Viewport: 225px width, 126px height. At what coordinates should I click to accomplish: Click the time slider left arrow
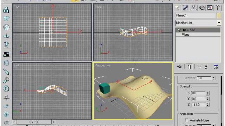click(14, 122)
